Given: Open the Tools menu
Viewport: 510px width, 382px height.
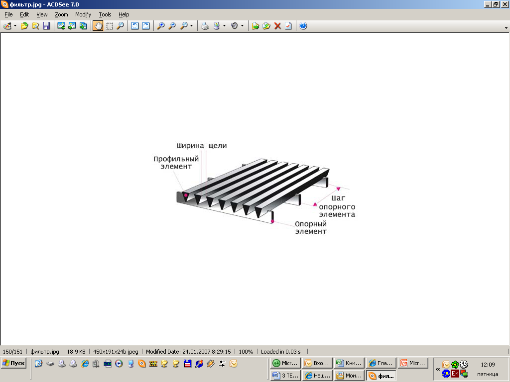Looking at the screenshot, I should [105, 14].
